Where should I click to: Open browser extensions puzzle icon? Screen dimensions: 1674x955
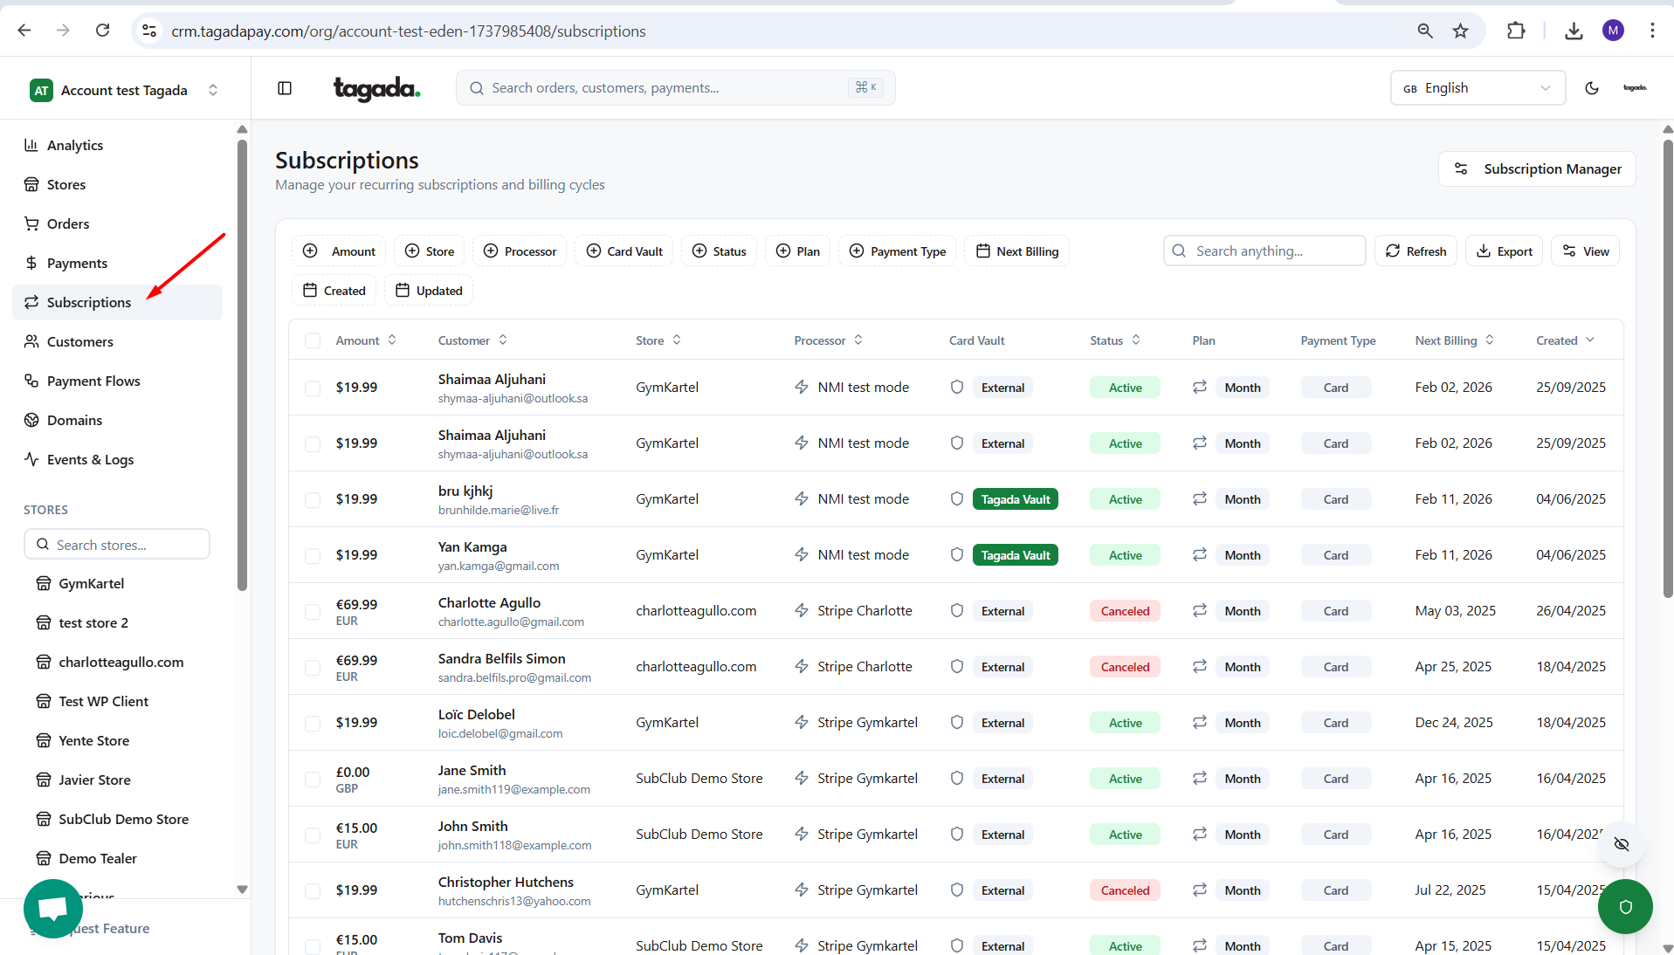click(x=1516, y=31)
